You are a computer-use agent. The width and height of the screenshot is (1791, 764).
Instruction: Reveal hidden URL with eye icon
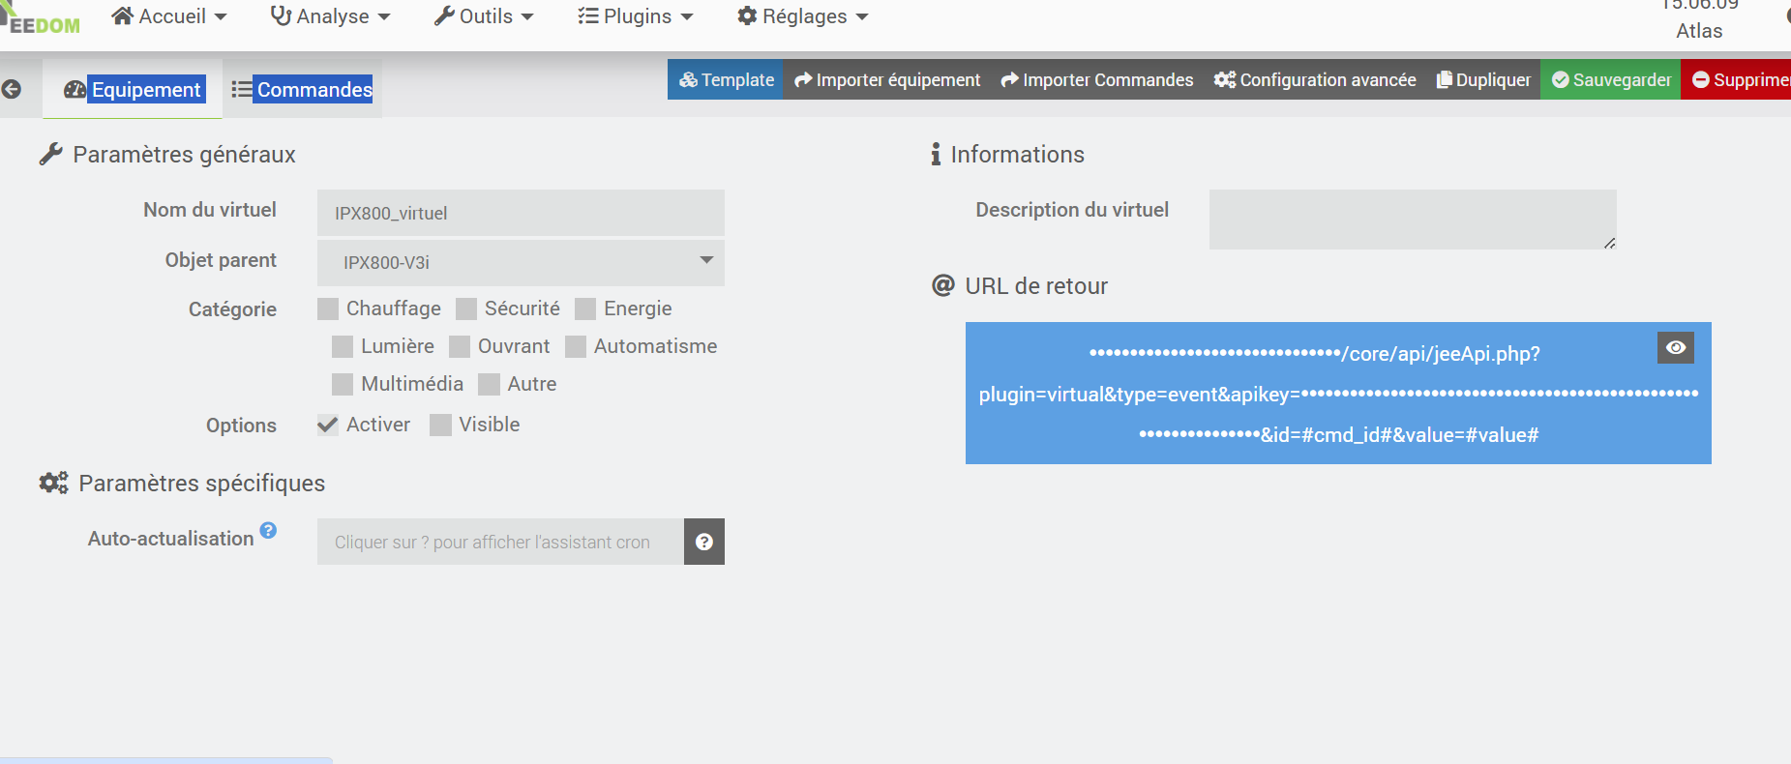coord(1676,348)
